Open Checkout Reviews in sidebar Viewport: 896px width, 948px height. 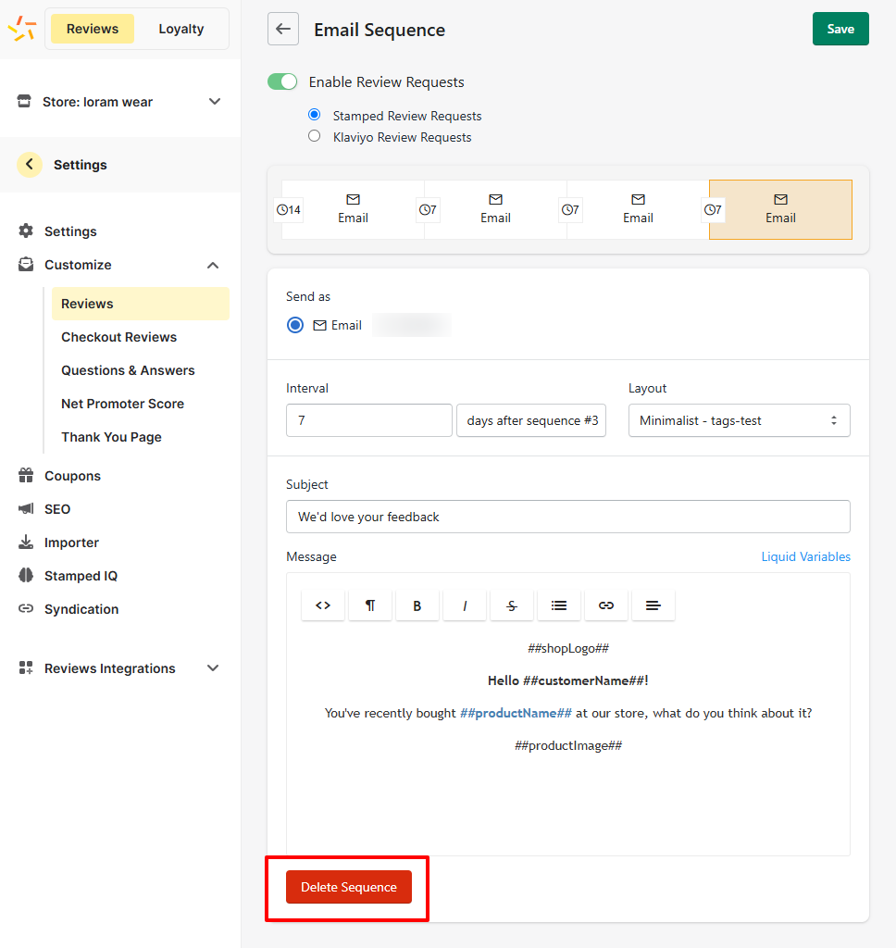(119, 337)
